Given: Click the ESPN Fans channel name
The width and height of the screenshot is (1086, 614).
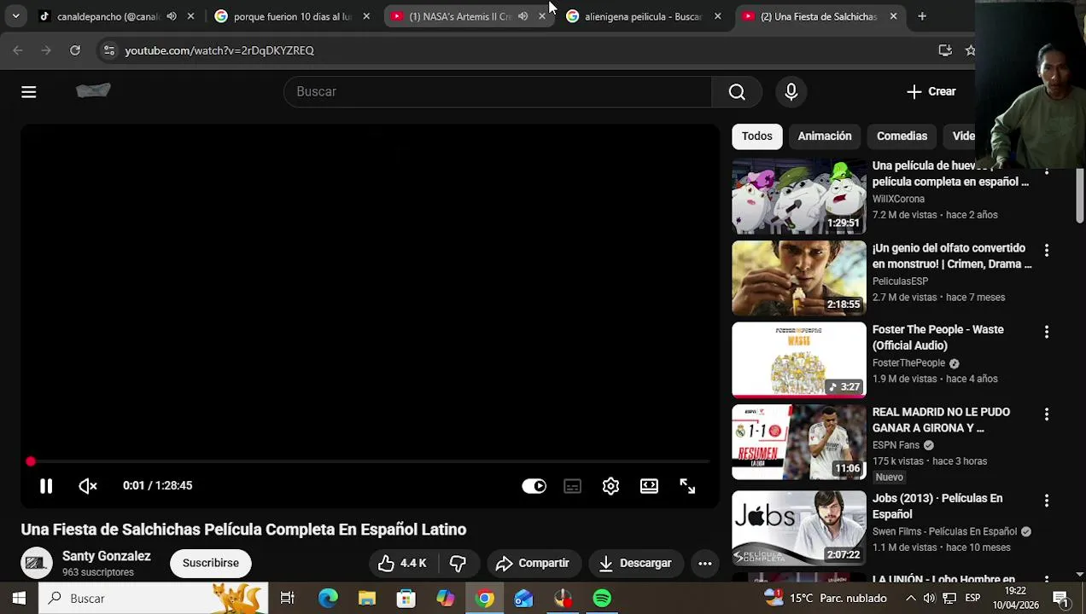Looking at the screenshot, I should coord(896,445).
